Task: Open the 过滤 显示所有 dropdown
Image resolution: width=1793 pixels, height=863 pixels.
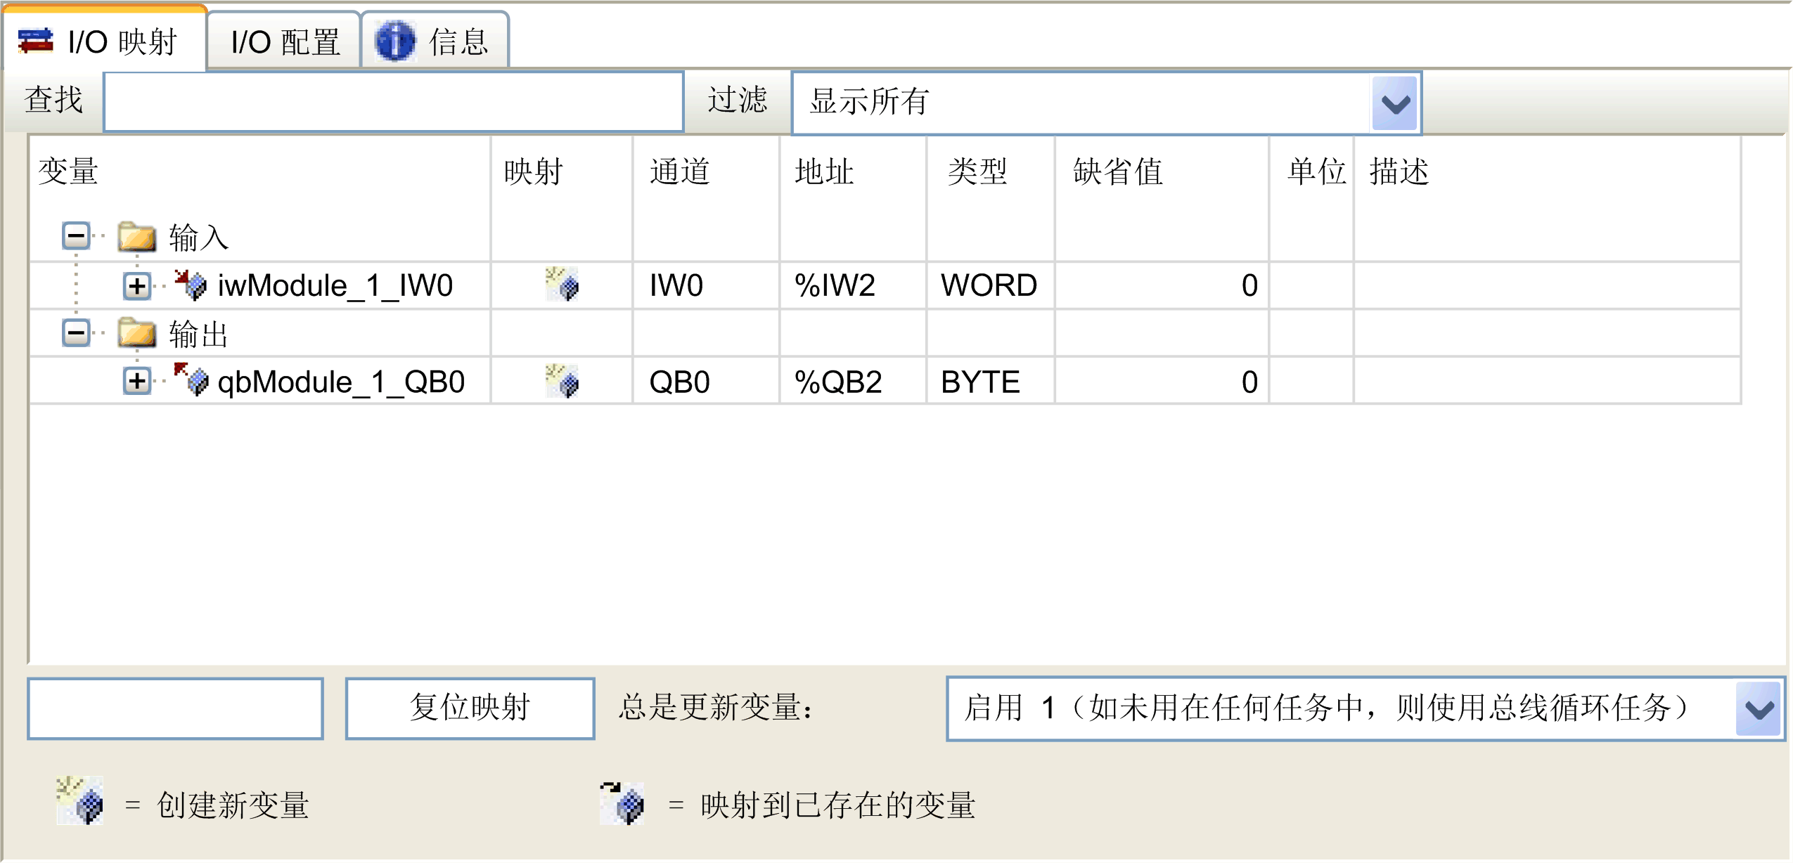Action: pyautogui.click(x=1394, y=104)
